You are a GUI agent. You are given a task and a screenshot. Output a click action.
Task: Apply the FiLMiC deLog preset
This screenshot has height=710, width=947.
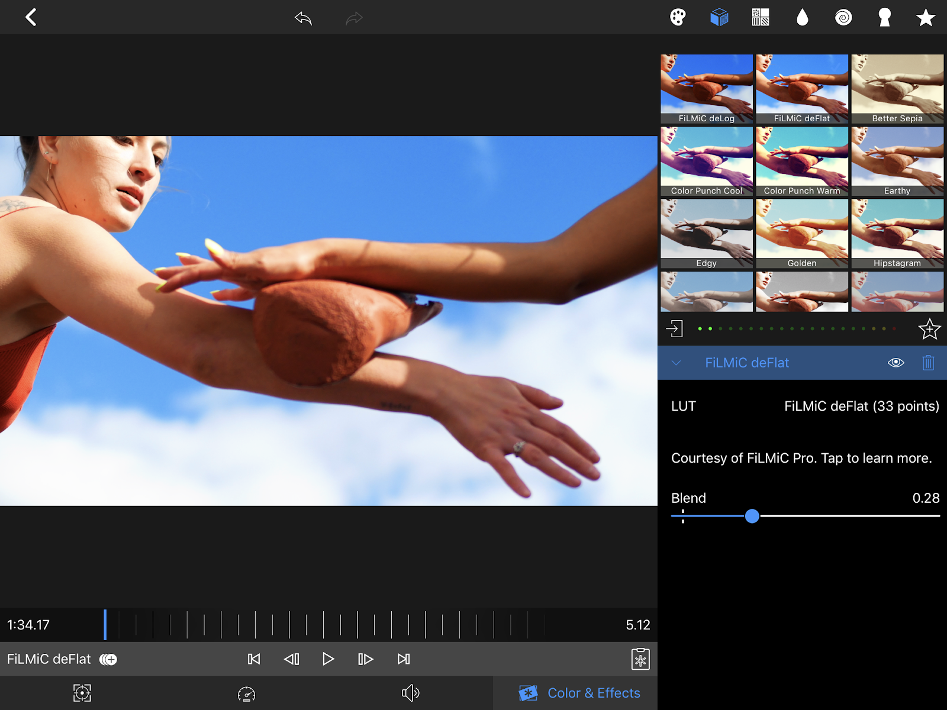pos(707,89)
